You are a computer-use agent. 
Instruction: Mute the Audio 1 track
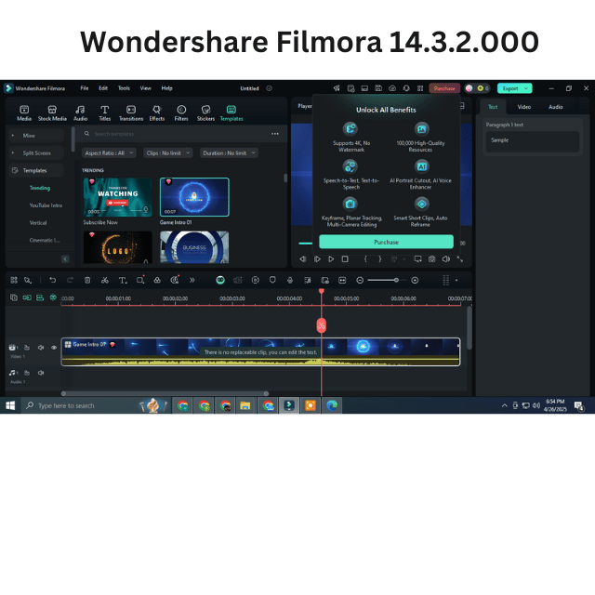point(41,373)
